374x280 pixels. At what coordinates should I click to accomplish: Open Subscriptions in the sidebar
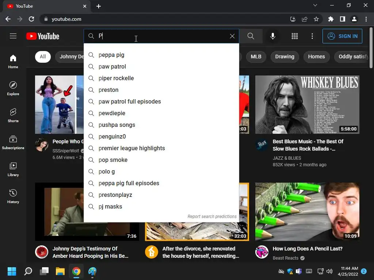[13, 143]
